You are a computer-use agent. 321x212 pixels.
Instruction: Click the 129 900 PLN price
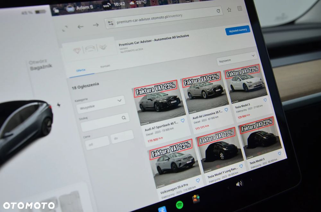point(244,116)
